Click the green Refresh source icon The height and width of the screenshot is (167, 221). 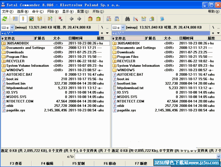5,19
